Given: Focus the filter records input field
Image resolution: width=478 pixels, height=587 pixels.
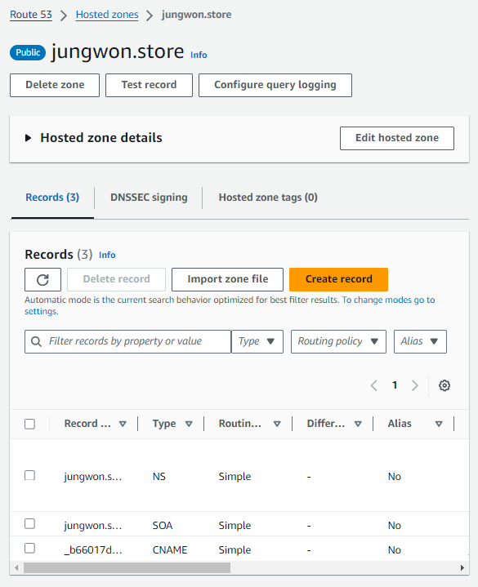Looking at the screenshot, I should (x=128, y=341).
